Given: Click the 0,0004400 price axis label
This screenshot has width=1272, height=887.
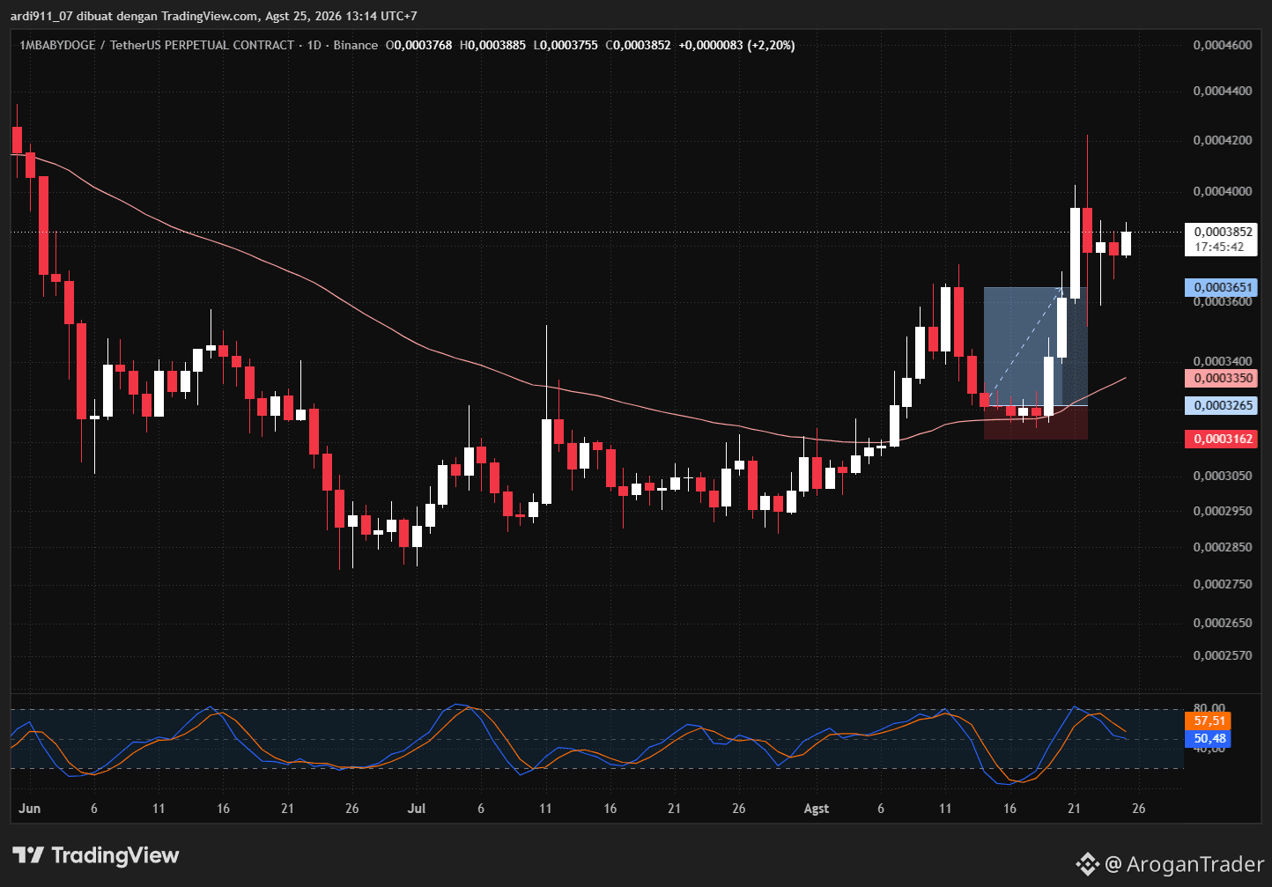Looking at the screenshot, I should coord(1223,91).
